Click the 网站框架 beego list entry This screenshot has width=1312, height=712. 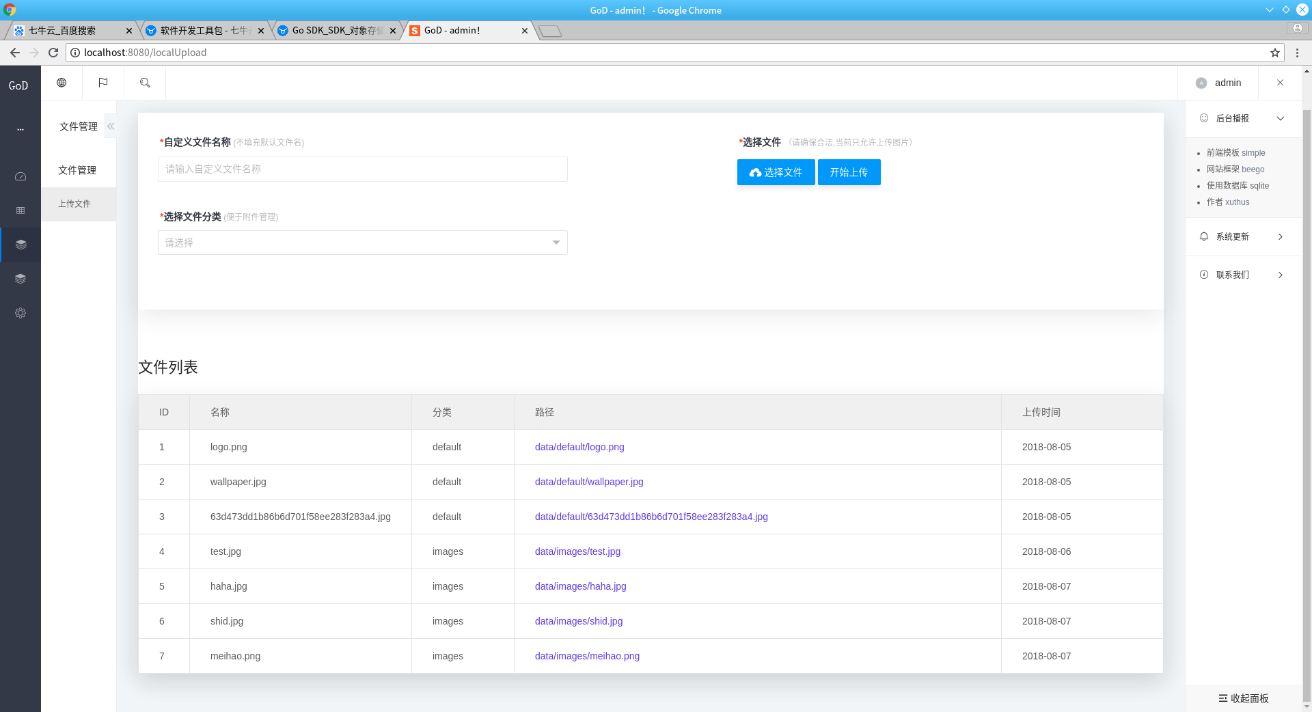(1235, 169)
